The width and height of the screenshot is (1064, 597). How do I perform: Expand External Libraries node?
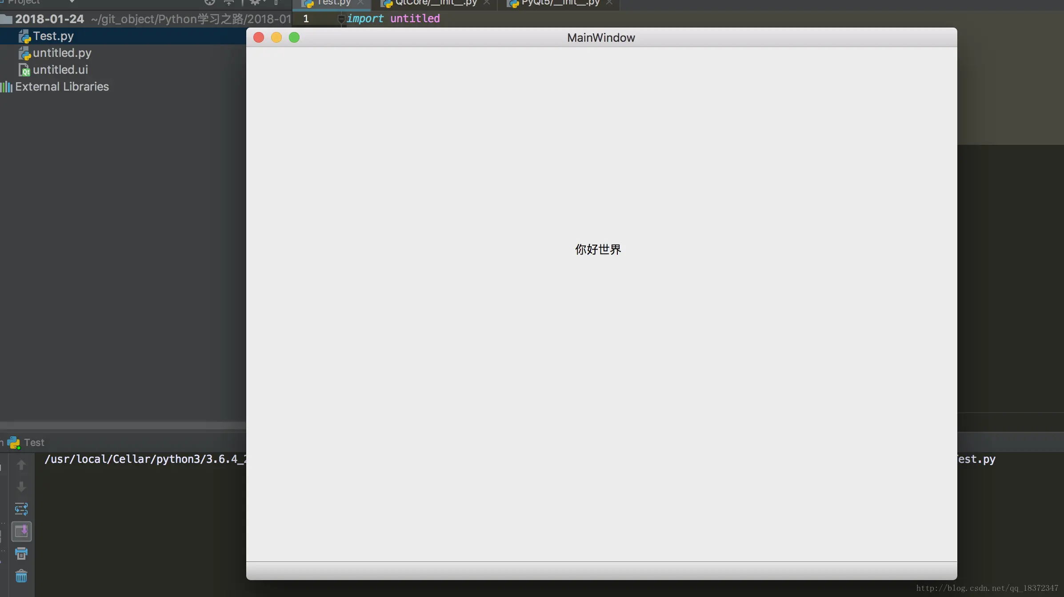(62, 87)
